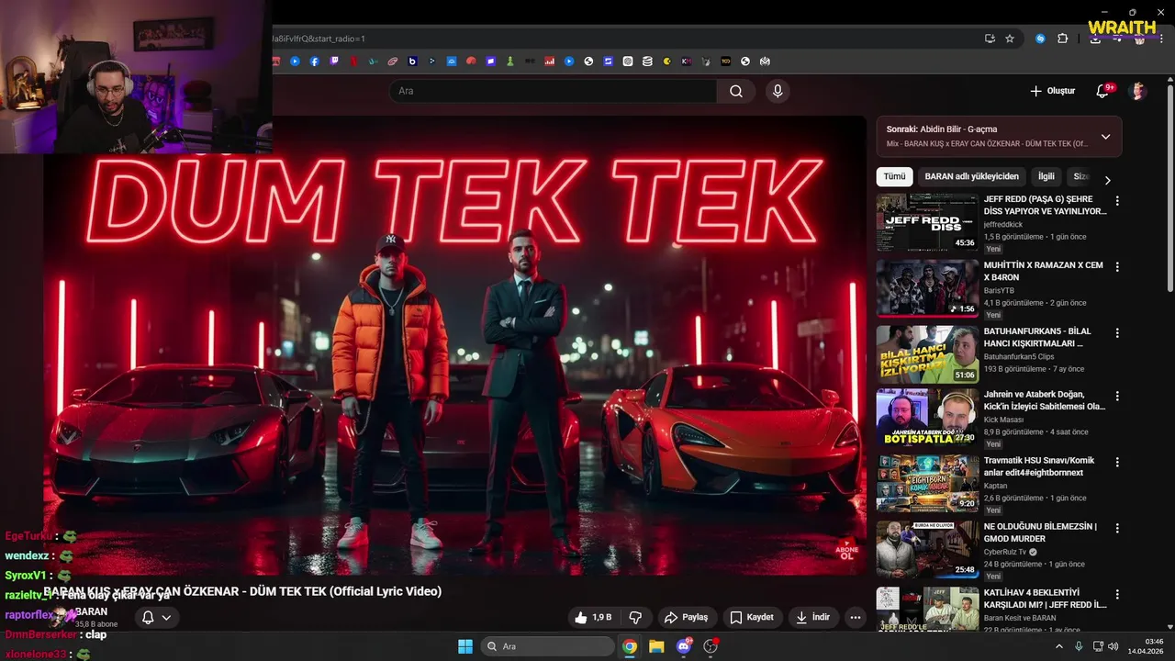This screenshot has width=1175, height=661.
Task: Open Windows Start menu
Action: 465,646
